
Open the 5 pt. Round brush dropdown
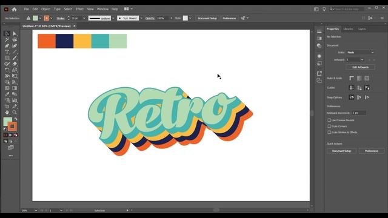click(x=141, y=18)
